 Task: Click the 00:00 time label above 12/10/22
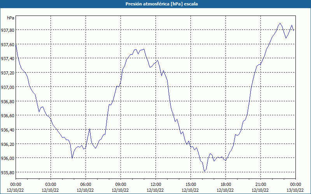(x=16, y=185)
